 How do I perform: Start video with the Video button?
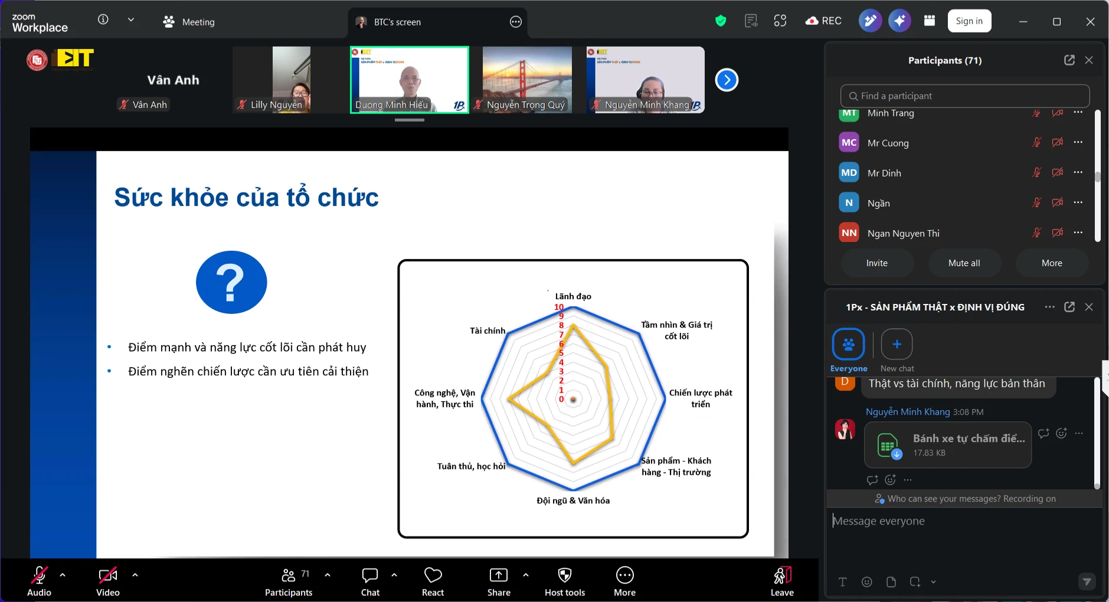[x=108, y=581]
